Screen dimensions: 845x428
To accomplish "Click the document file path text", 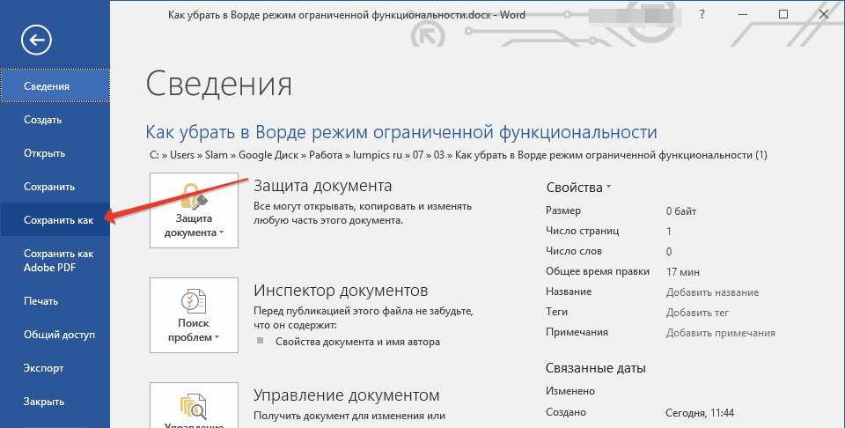I will pos(459,155).
